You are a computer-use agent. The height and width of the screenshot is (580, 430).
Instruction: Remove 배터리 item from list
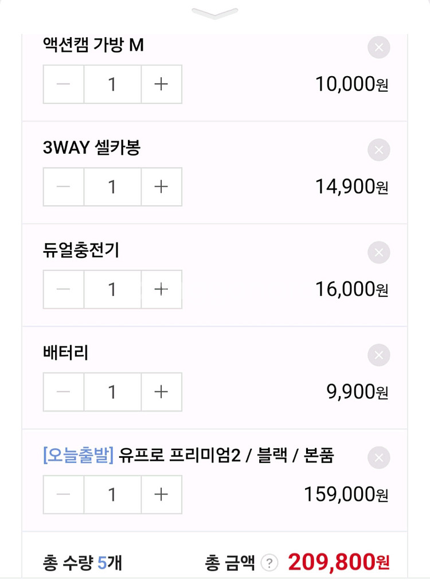[378, 355]
